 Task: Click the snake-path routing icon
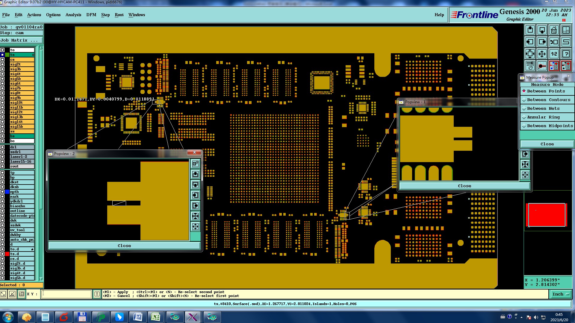[566, 42]
